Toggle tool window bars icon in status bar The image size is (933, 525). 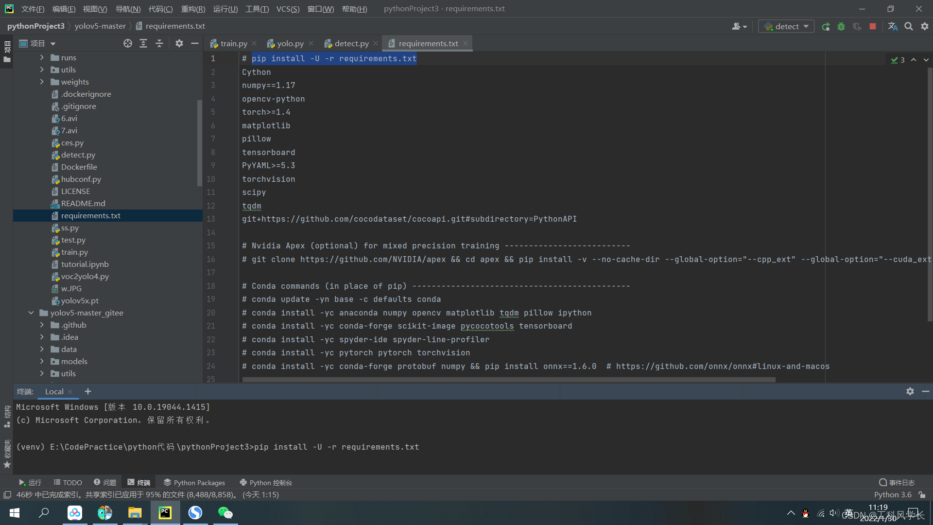[7, 495]
